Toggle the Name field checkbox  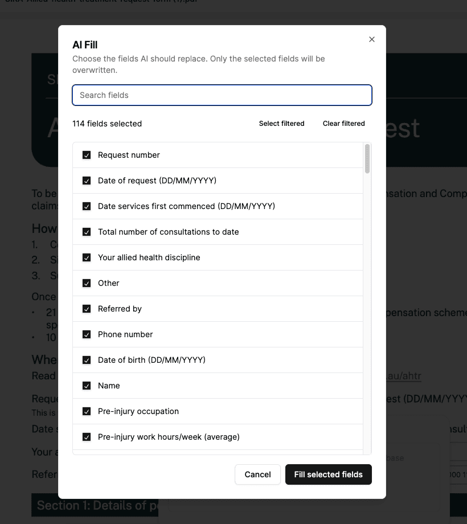pos(87,385)
